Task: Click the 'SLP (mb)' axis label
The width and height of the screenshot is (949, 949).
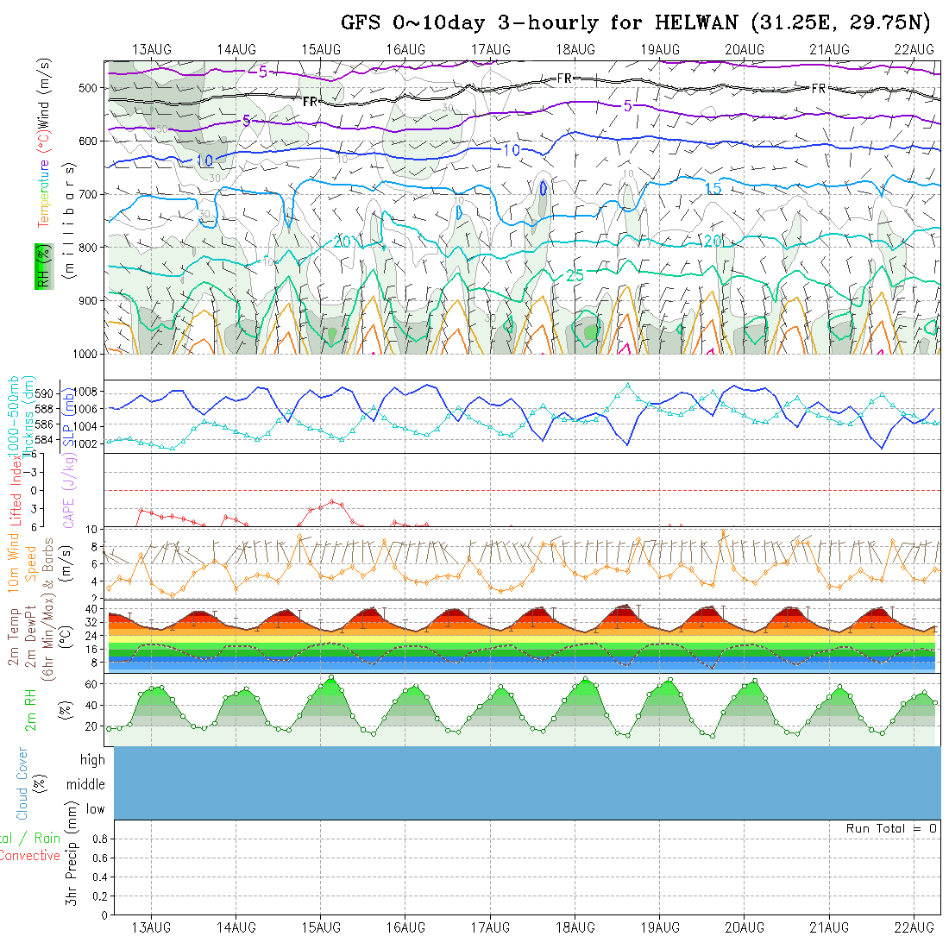Action: click(68, 417)
